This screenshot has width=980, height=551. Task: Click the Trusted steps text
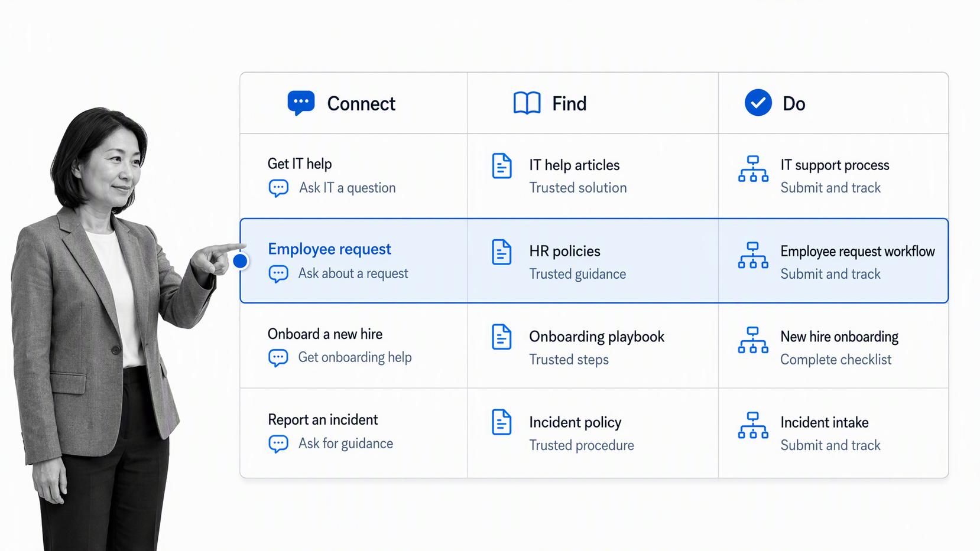point(569,360)
